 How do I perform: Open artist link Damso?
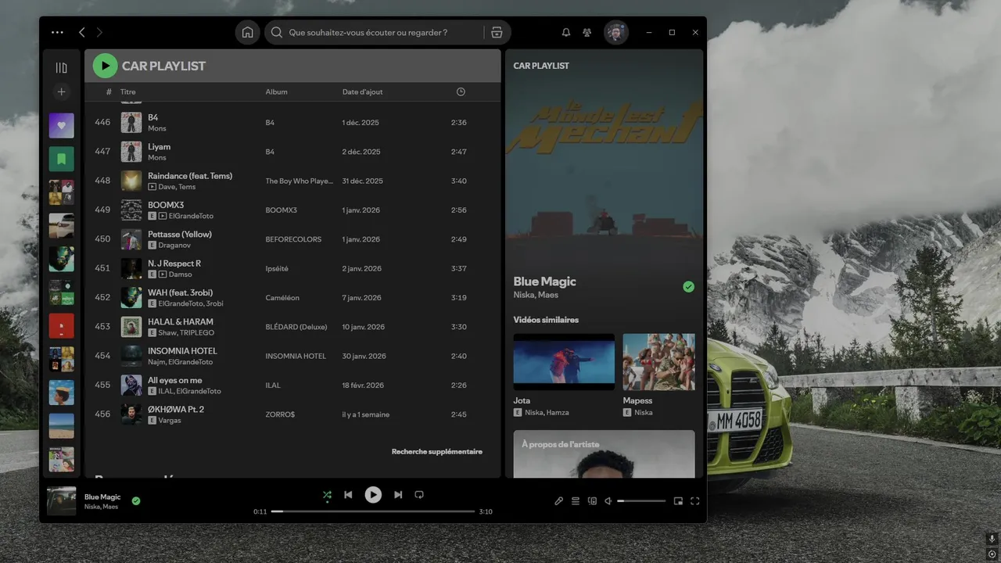point(180,274)
